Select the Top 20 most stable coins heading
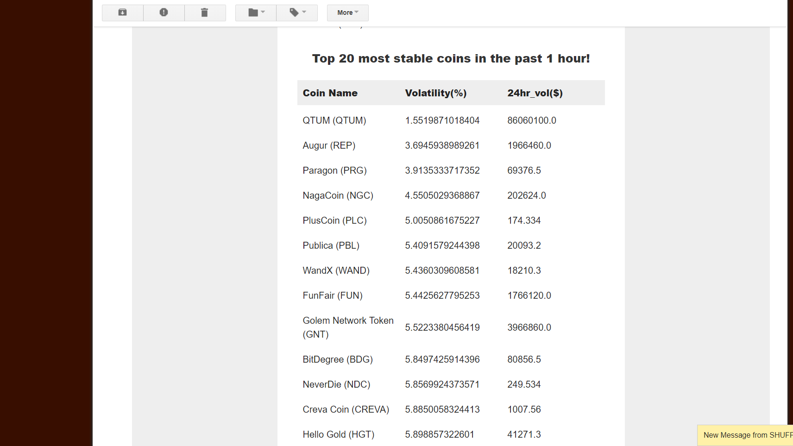The width and height of the screenshot is (793, 446). tap(451, 59)
